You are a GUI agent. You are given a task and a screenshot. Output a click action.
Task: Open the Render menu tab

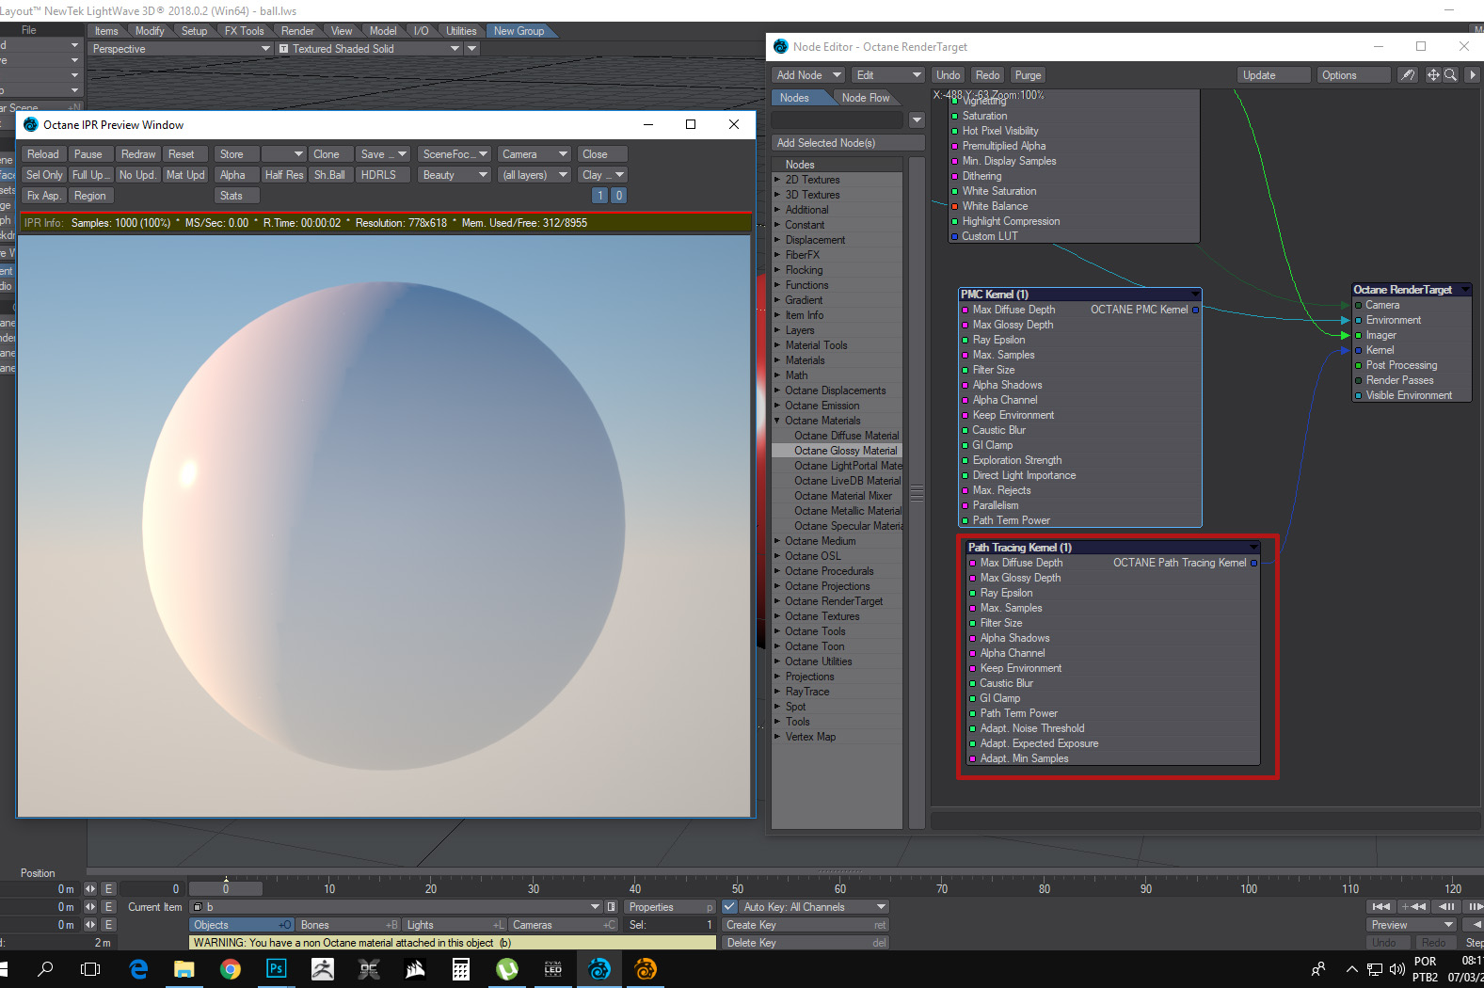coord(297,31)
